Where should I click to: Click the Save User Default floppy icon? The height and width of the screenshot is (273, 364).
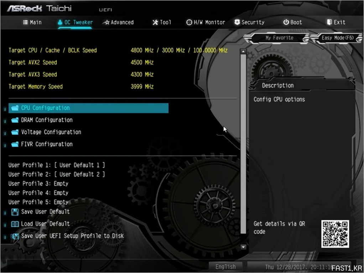[x=15, y=212]
